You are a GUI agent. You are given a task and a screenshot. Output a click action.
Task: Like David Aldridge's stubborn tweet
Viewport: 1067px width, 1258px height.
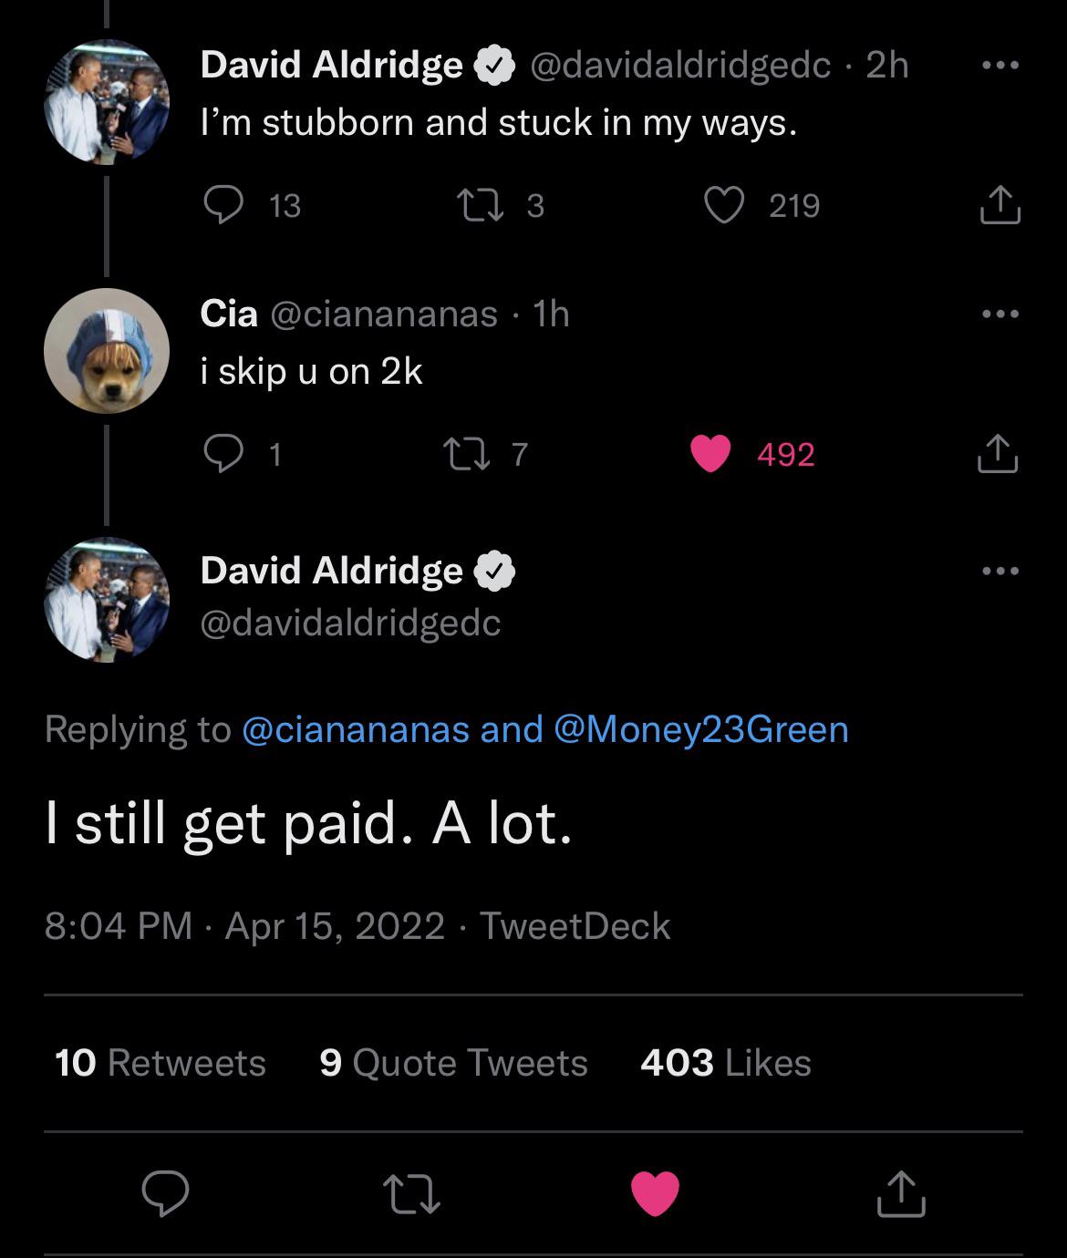[x=724, y=204]
